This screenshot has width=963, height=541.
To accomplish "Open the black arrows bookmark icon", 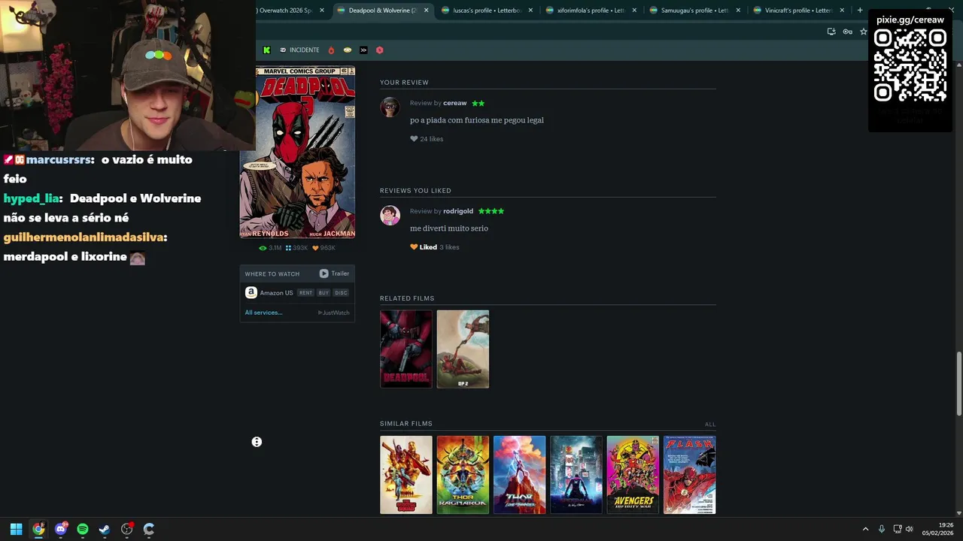I will 363,50.
